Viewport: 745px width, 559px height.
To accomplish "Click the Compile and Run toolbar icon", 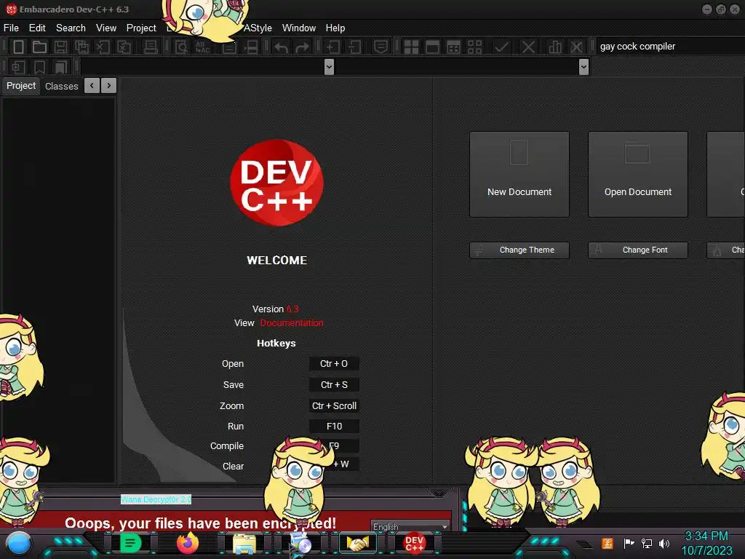I will (453, 47).
